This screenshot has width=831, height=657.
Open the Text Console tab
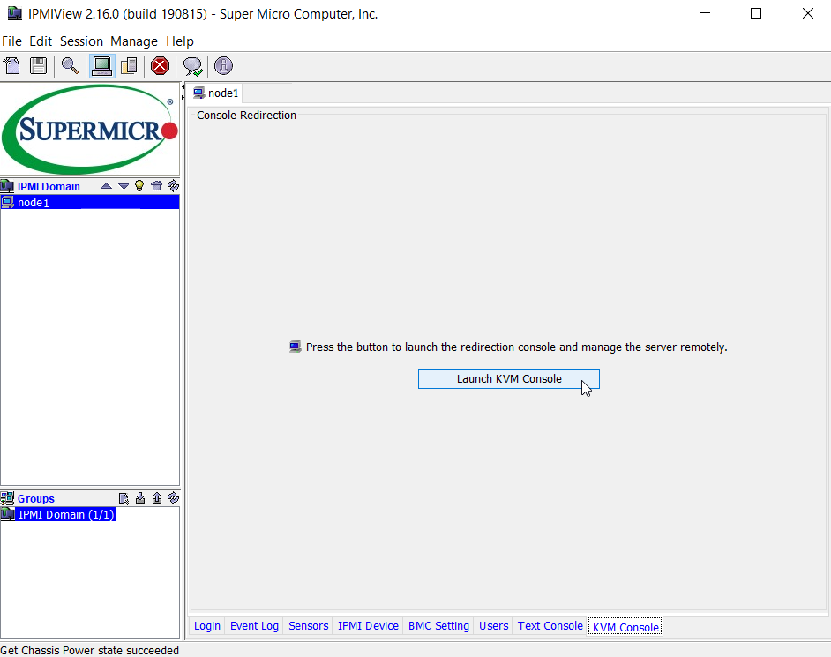[550, 626]
